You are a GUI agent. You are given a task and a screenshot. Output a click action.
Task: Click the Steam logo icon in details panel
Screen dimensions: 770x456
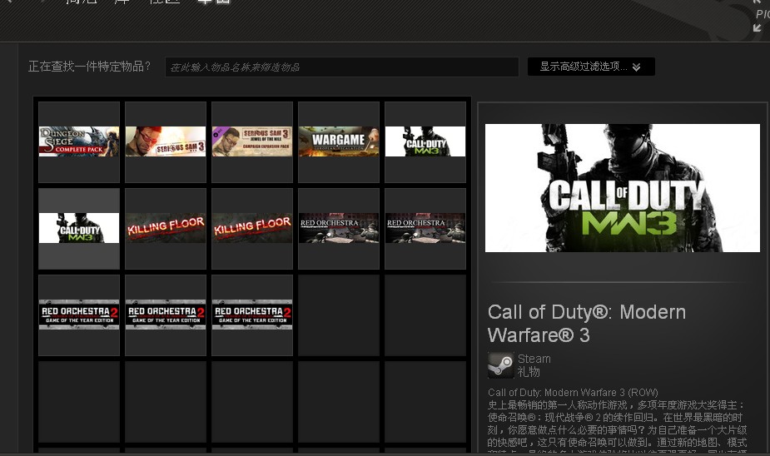coord(500,365)
